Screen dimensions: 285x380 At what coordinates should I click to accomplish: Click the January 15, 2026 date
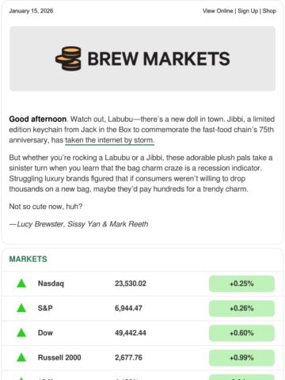[31, 11]
